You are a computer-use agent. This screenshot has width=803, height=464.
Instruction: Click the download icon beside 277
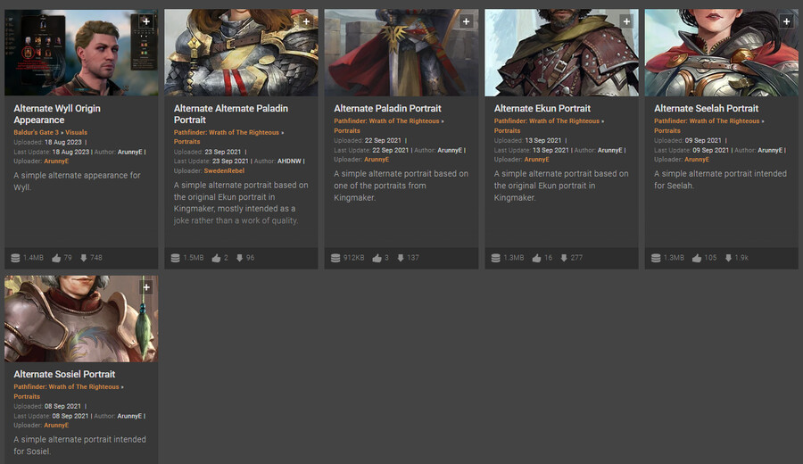564,258
